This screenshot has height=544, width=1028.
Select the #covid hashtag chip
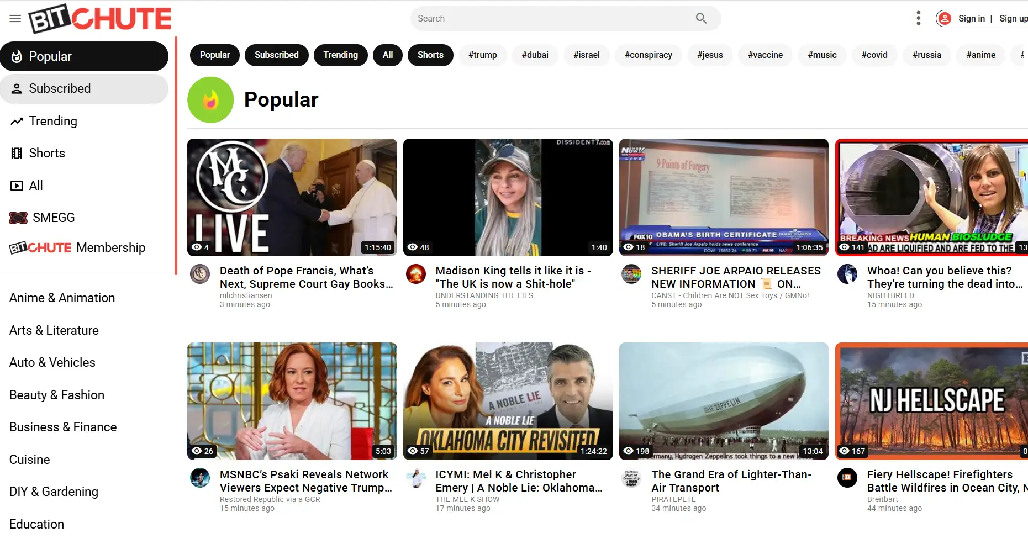point(874,55)
